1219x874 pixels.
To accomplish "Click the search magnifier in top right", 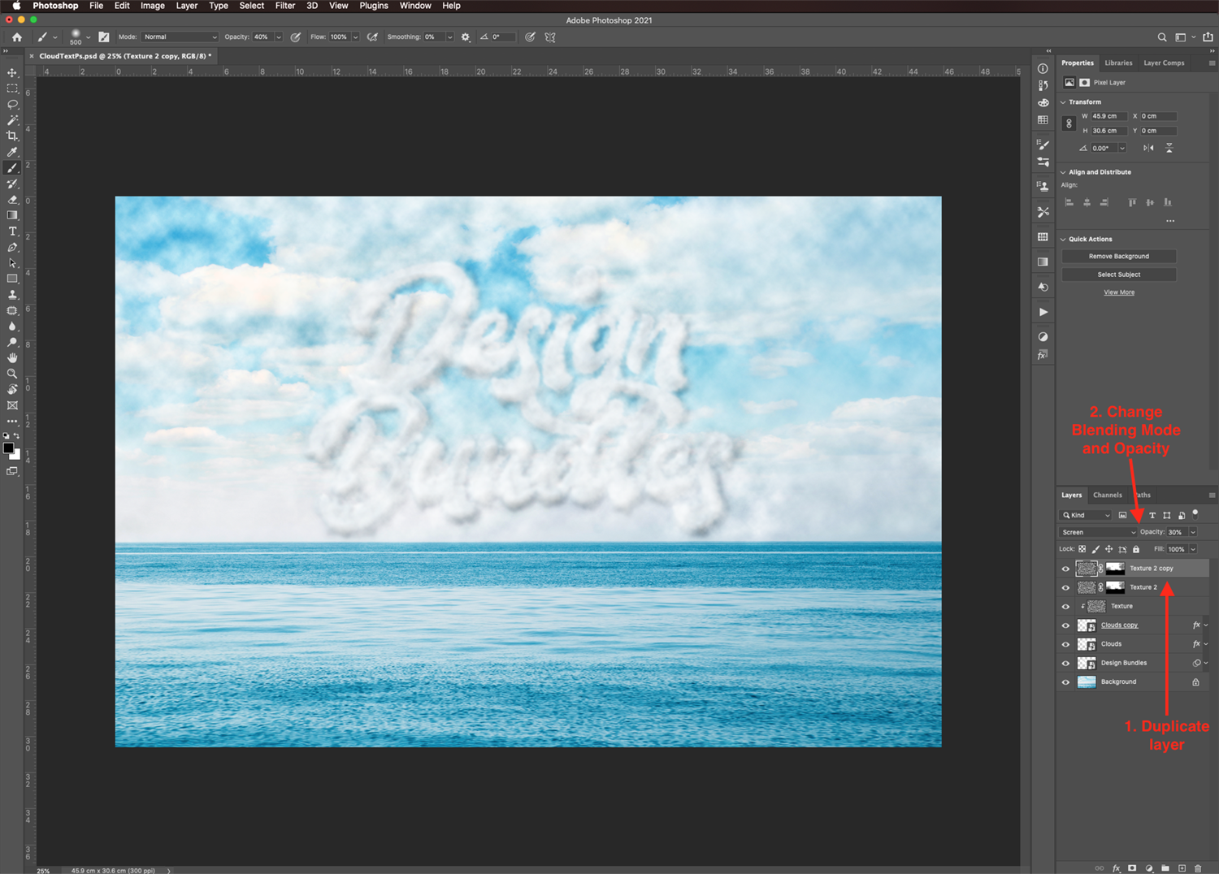I will pyautogui.click(x=1162, y=37).
